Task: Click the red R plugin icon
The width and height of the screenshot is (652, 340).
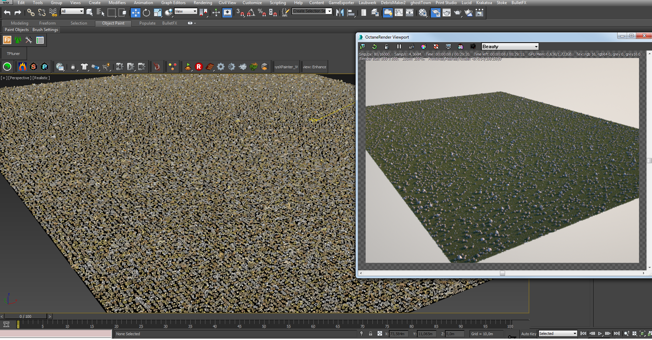Action: click(199, 67)
